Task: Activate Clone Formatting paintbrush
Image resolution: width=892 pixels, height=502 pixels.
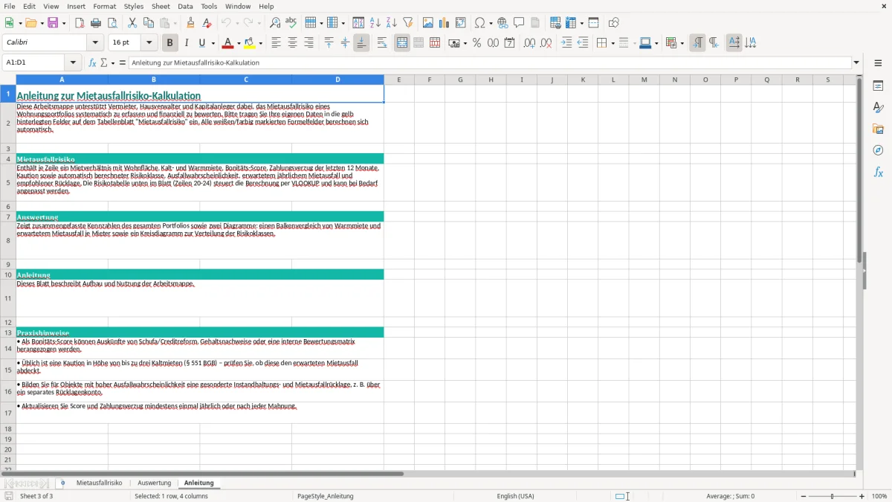Action: click(x=190, y=23)
